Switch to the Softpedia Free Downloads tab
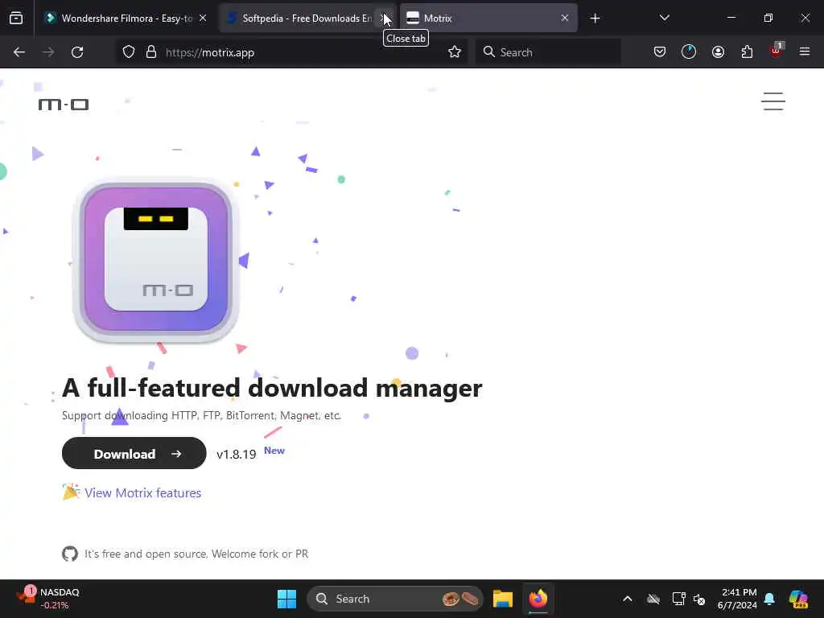The image size is (824, 618). (307, 19)
